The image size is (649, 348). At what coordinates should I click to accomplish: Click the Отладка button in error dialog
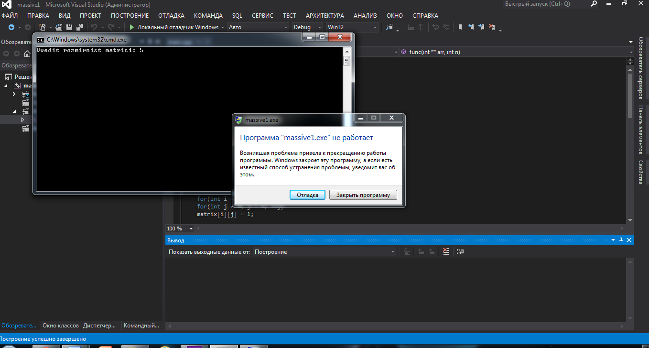pyautogui.click(x=307, y=195)
